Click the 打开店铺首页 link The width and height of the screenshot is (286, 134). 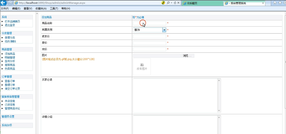point(12,21)
